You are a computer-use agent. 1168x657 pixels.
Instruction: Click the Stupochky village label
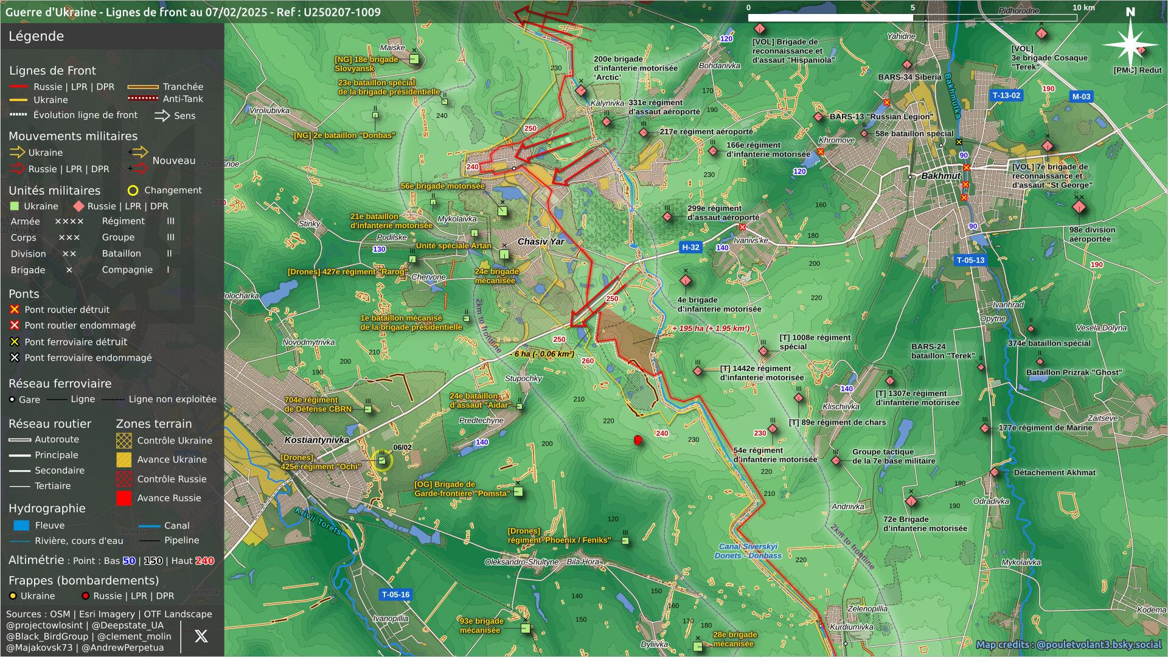point(523,378)
